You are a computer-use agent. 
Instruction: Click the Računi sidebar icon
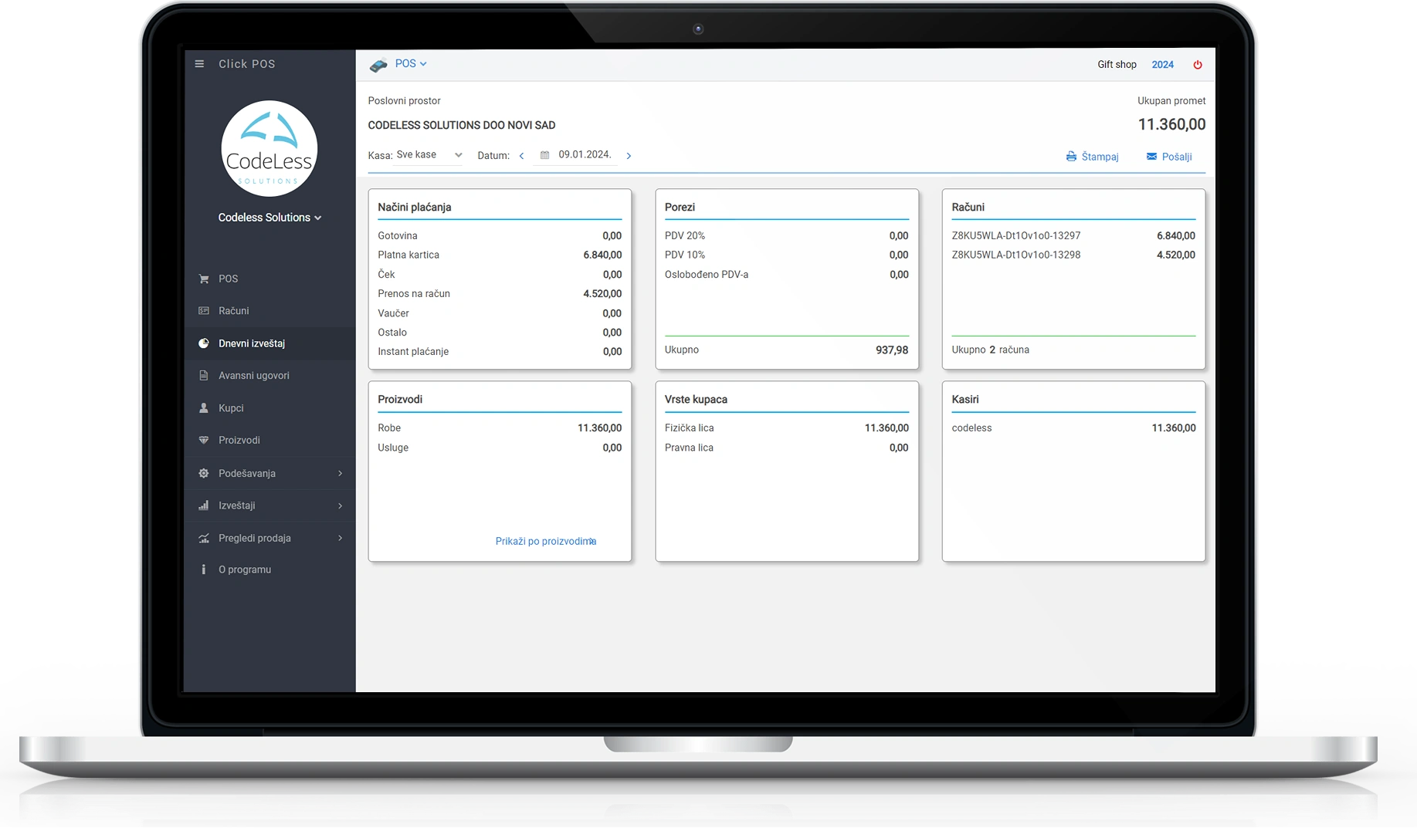(204, 311)
